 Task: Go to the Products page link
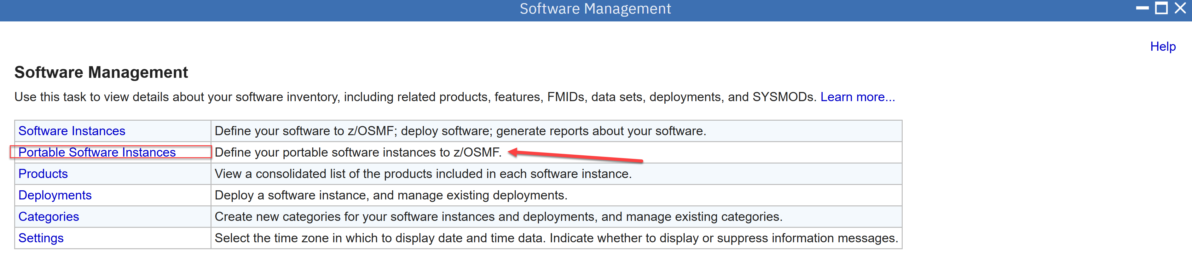[43, 174]
